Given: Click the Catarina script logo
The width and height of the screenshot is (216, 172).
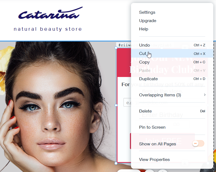Looking at the screenshot, I should click(51, 13).
